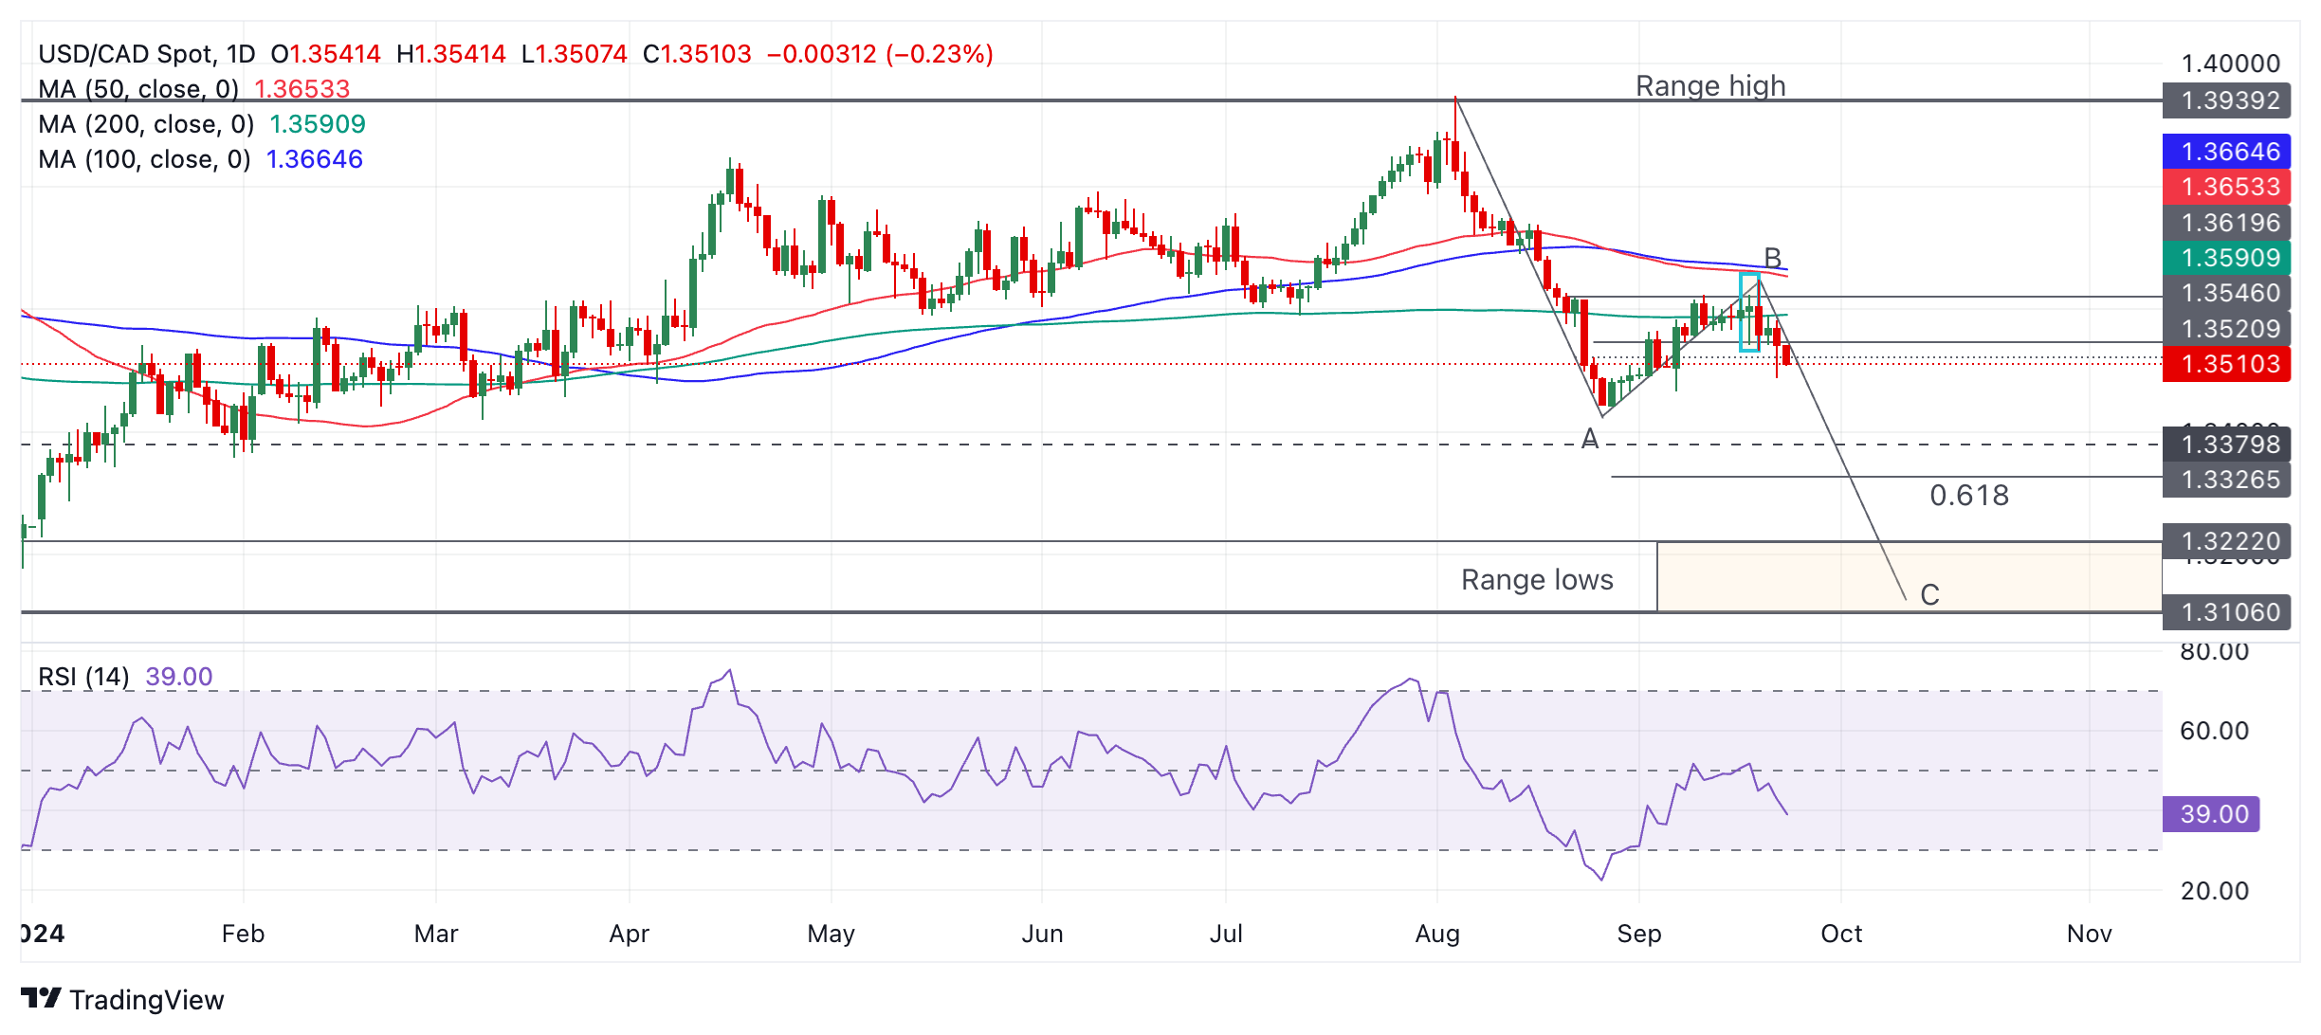Click the MA (100, close, 0) legend label
This screenshot has height=1035, width=2321.
click(144, 159)
